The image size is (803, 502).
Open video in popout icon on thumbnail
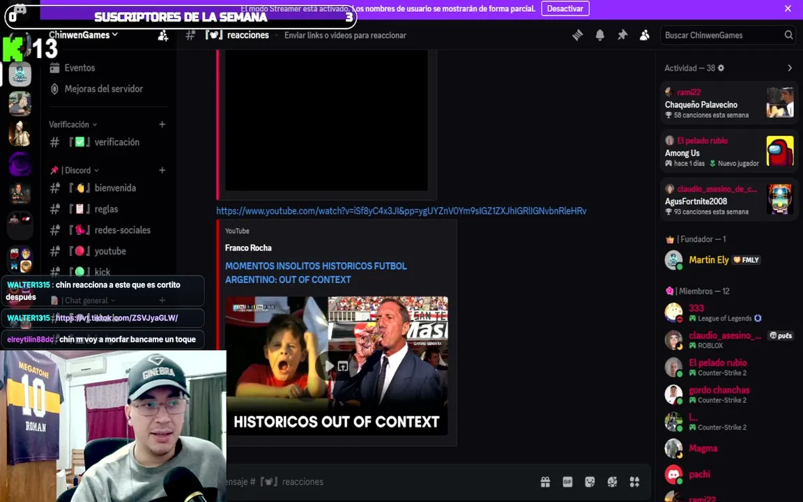[x=343, y=366]
